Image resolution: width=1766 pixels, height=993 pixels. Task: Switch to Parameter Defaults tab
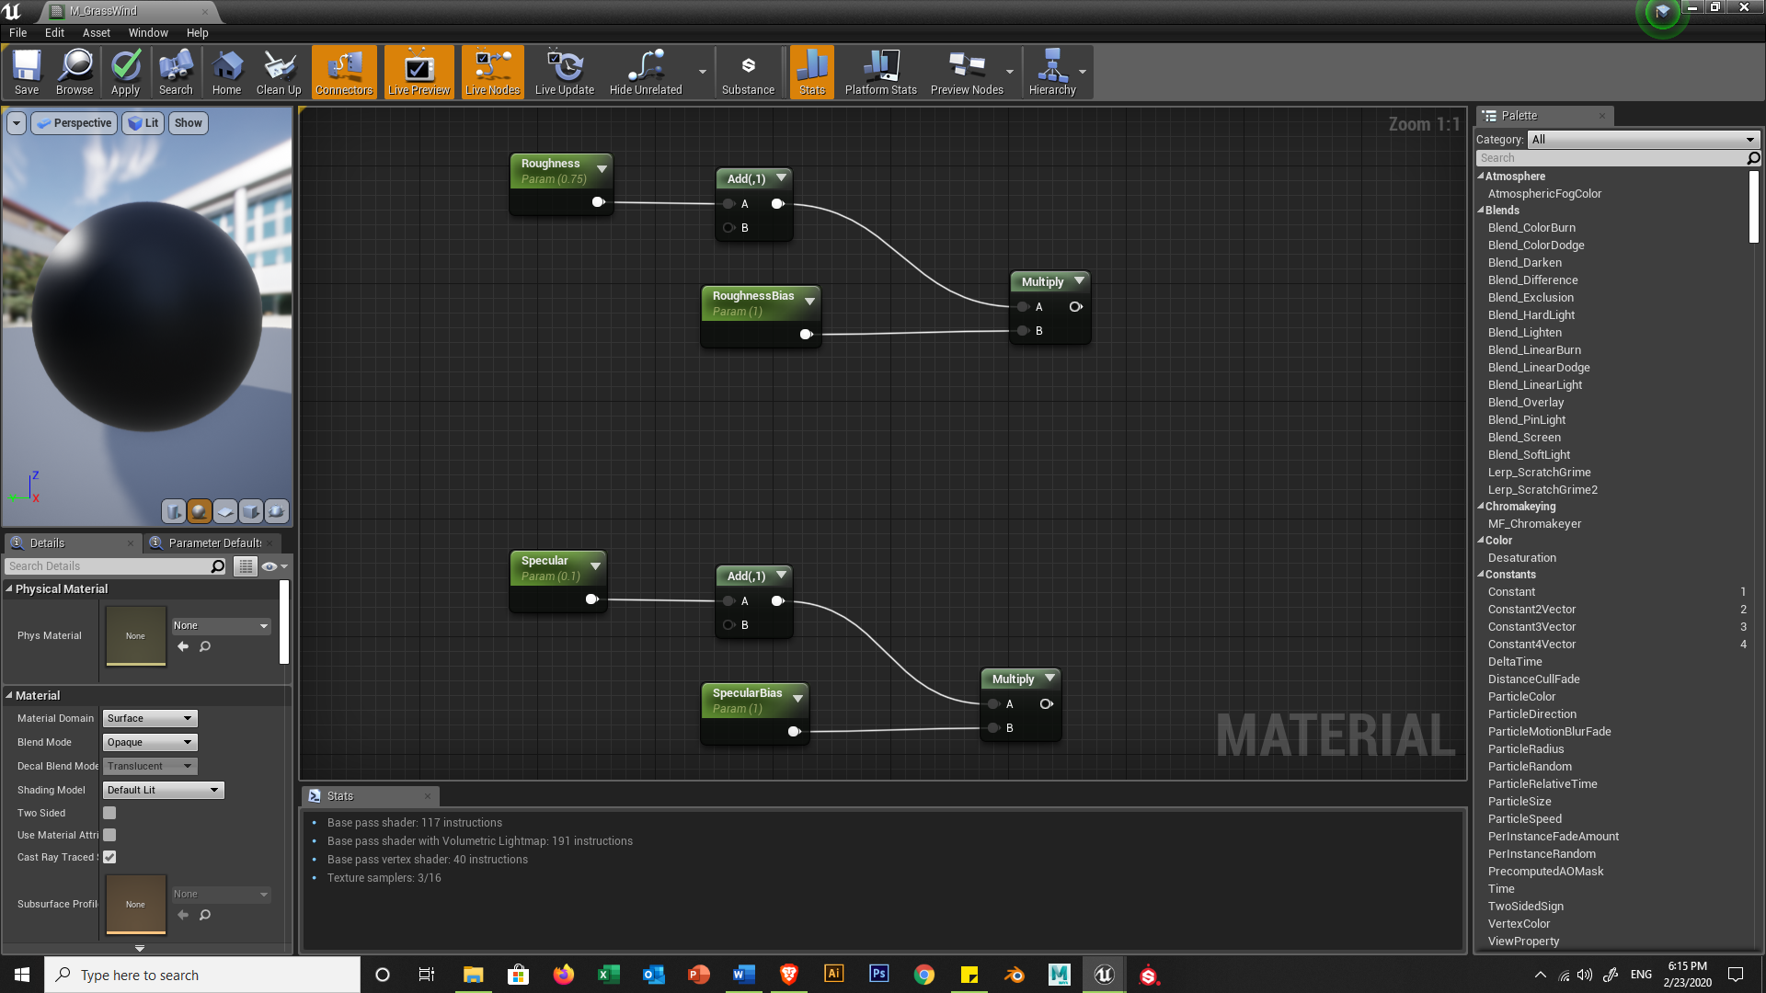coord(213,543)
